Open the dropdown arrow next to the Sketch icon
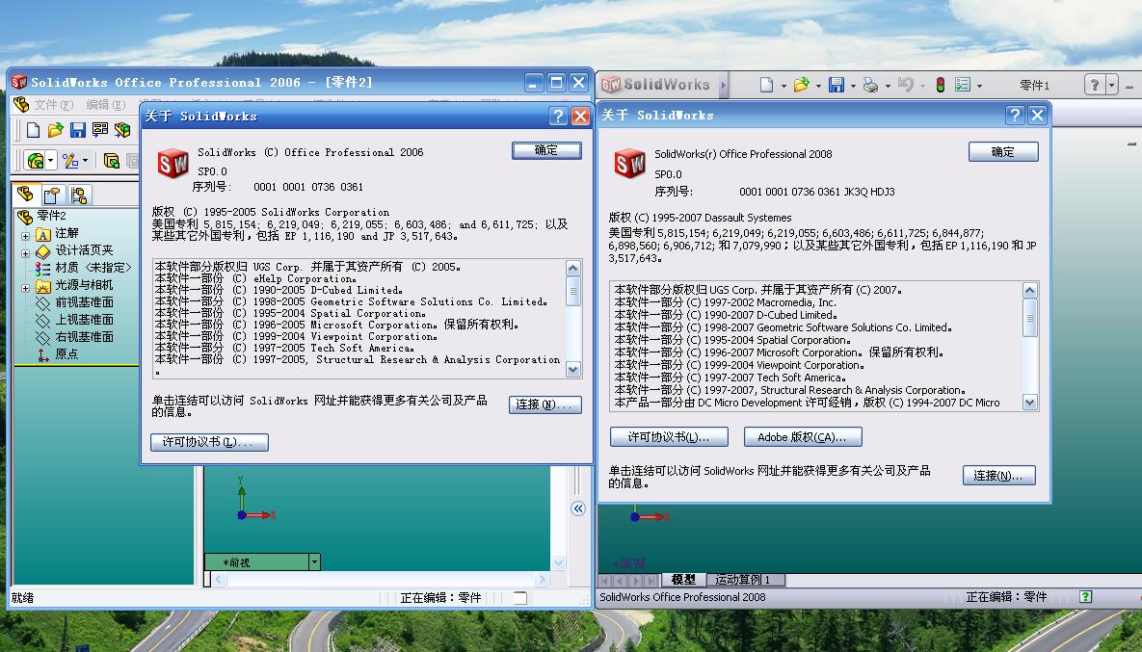The image size is (1142, 652). point(85,160)
